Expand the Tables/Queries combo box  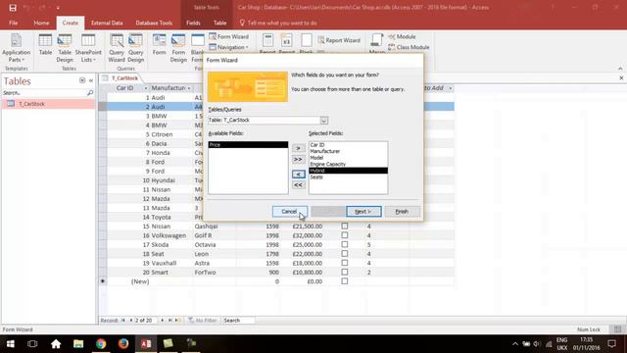coord(324,120)
